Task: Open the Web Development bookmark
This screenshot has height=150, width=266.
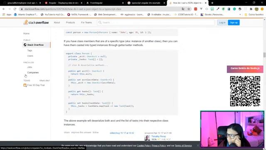Action: pyautogui.click(x=106, y=15)
